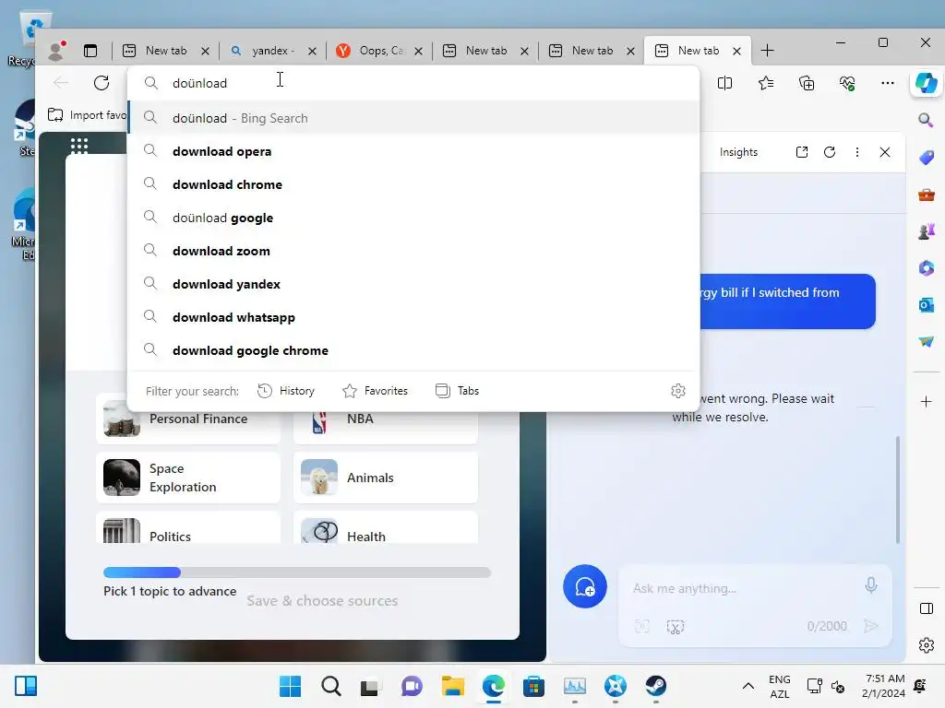The height and width of the screenshot is (708, 945).
Task: Open a new browser tab
Action: [x=767, y=51]
